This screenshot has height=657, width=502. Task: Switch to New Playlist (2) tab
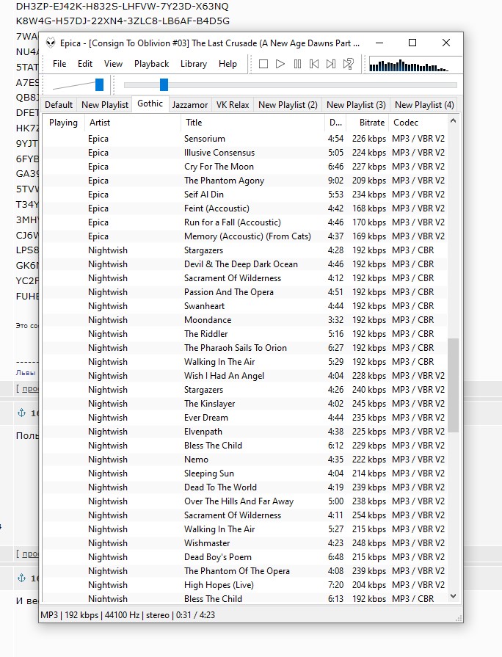288,105
